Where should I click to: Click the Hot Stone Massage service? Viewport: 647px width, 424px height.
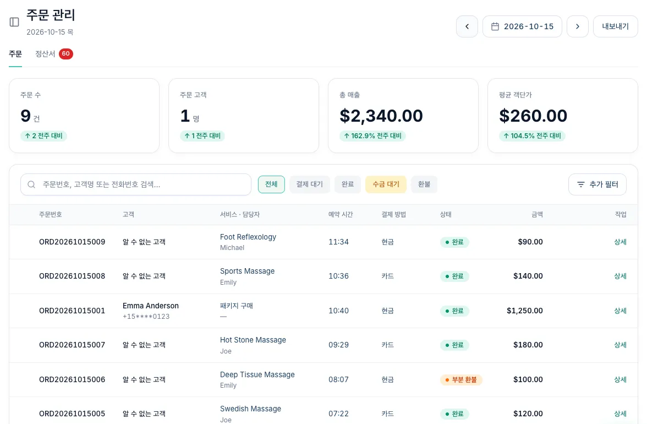click(253, 340)
